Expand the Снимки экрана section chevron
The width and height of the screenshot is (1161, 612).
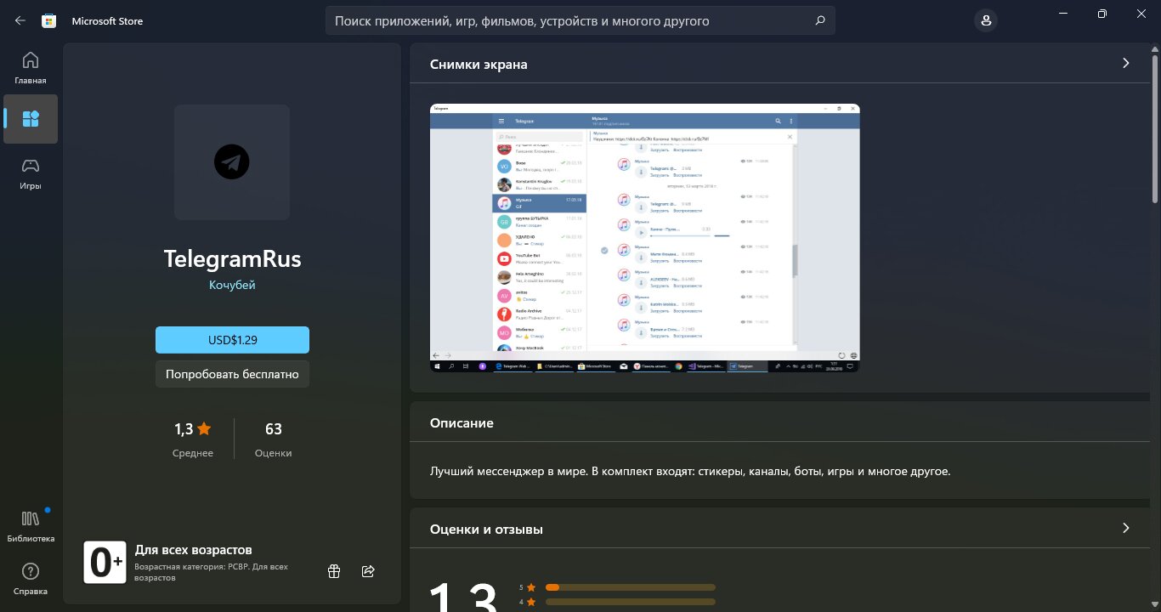pos(1126,63)
